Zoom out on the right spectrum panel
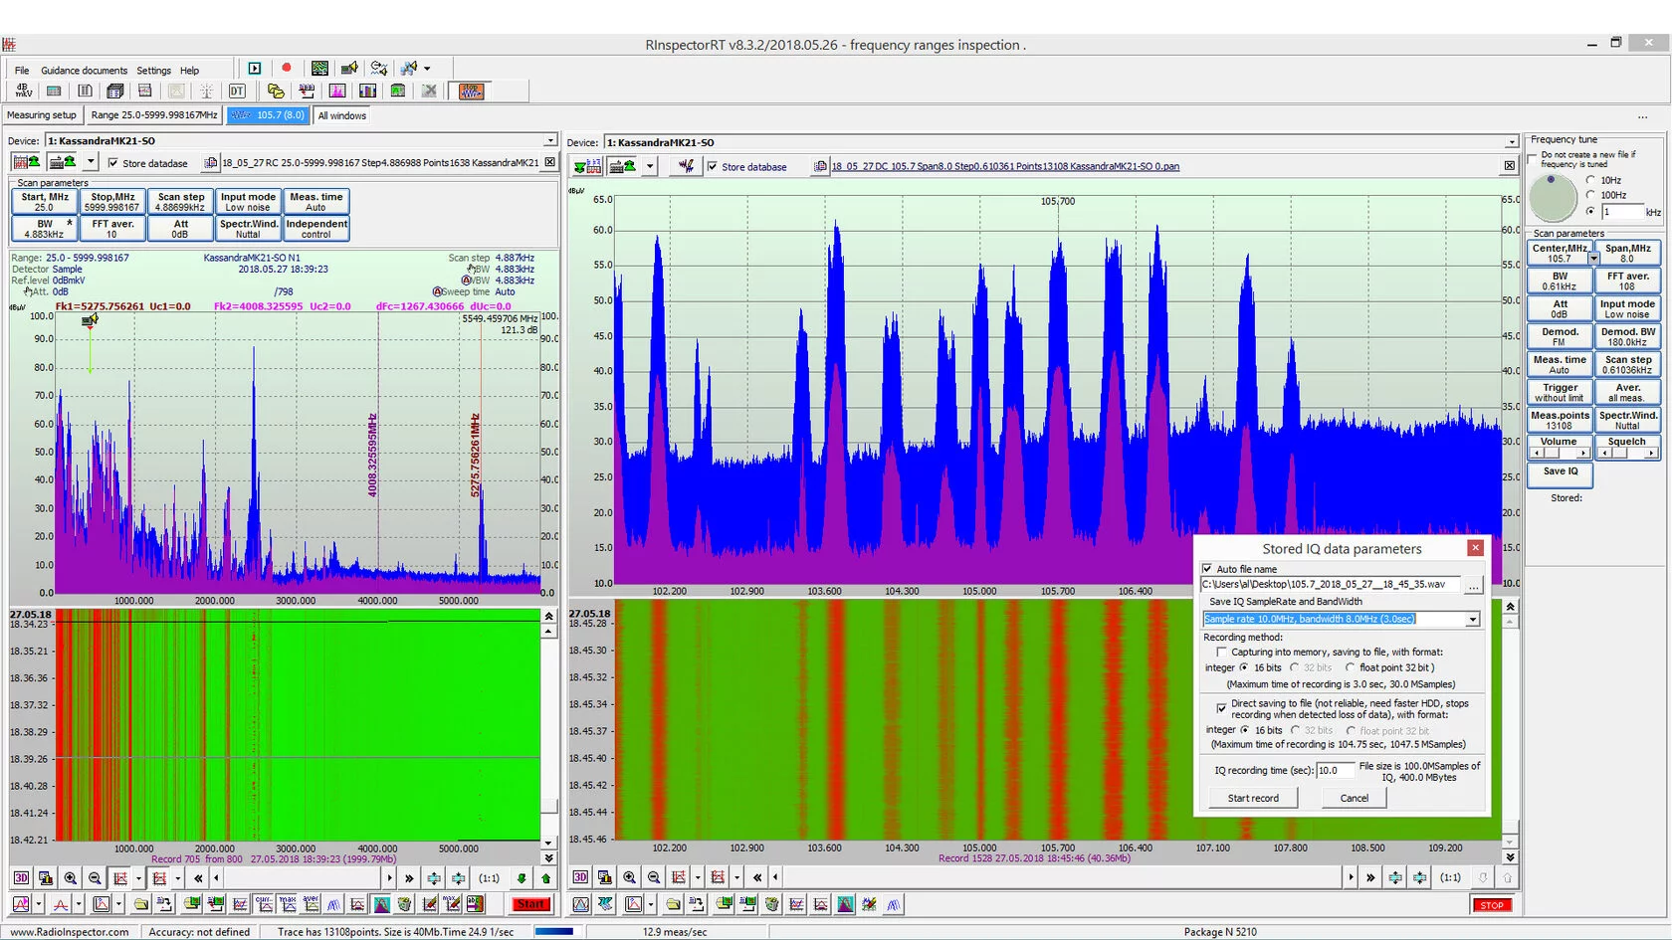1672x940 pixels. (x=654, y=877)
